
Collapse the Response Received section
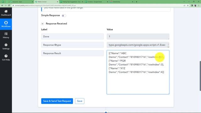click(x=42, y=24)
